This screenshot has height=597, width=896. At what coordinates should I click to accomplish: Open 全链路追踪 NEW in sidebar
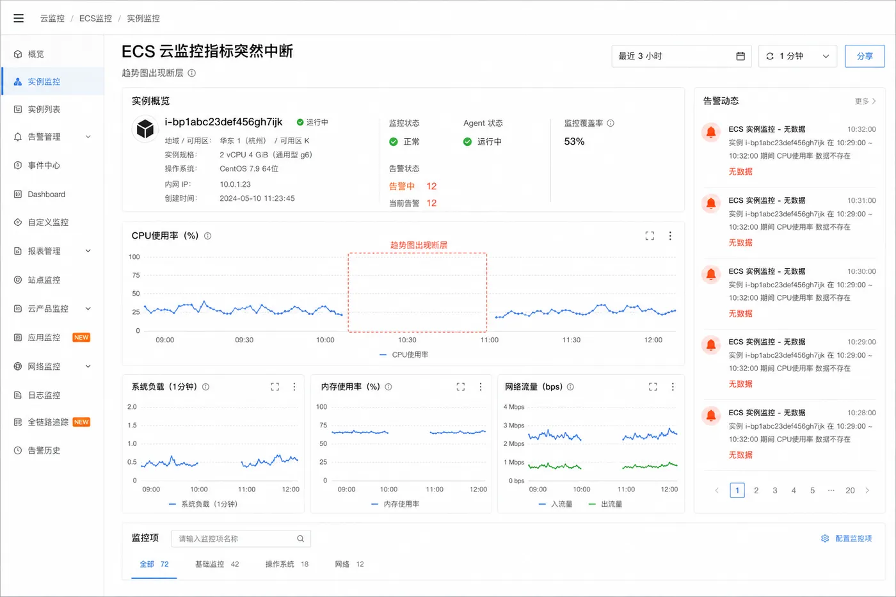tap(52, 422)
